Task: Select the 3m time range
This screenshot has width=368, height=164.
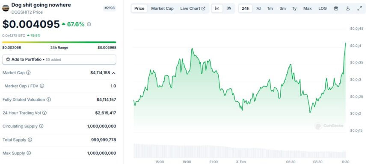Action: 282,9
